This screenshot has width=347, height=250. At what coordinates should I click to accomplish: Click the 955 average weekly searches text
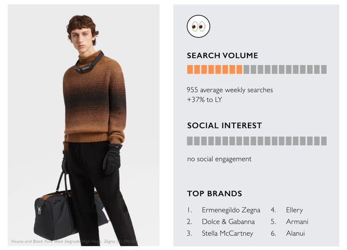230,90
